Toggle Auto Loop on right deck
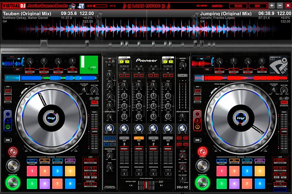292x194 pixels. pyautogui.click(x=280, y=160)
